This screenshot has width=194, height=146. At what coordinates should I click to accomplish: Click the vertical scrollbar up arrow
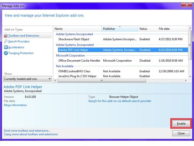coord(190,28)
